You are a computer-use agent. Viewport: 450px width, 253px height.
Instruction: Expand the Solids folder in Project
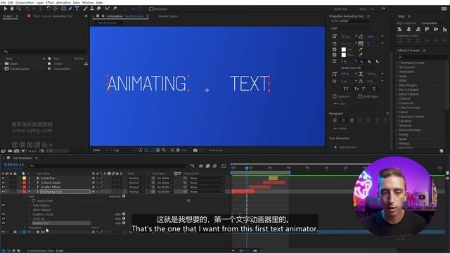[x=2, y=64]
